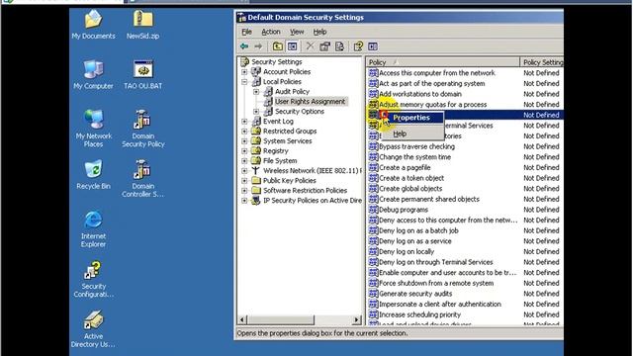Open the View menu

[x=297, y=32]
